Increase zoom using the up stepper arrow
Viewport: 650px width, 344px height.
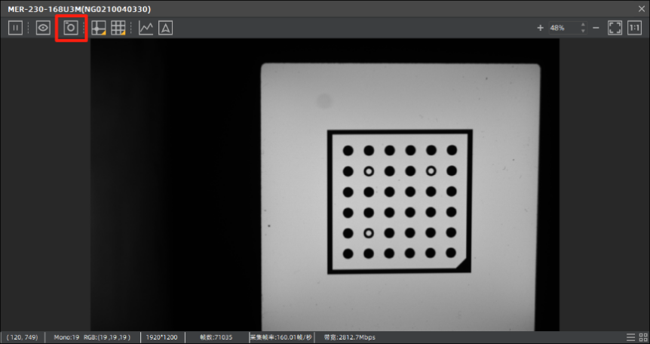(583, 25)
